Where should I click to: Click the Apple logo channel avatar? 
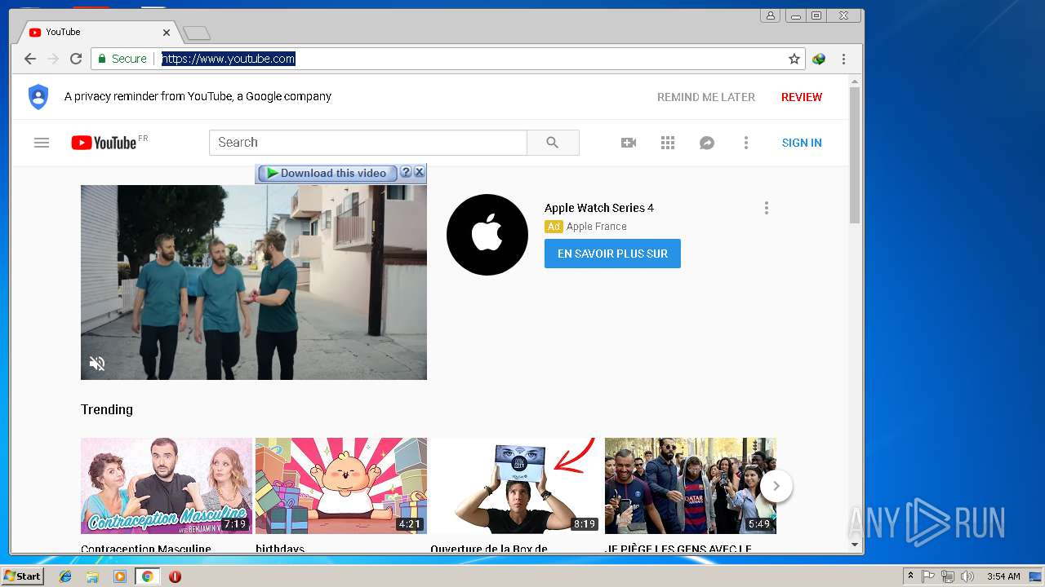click(x=487, y=235)
